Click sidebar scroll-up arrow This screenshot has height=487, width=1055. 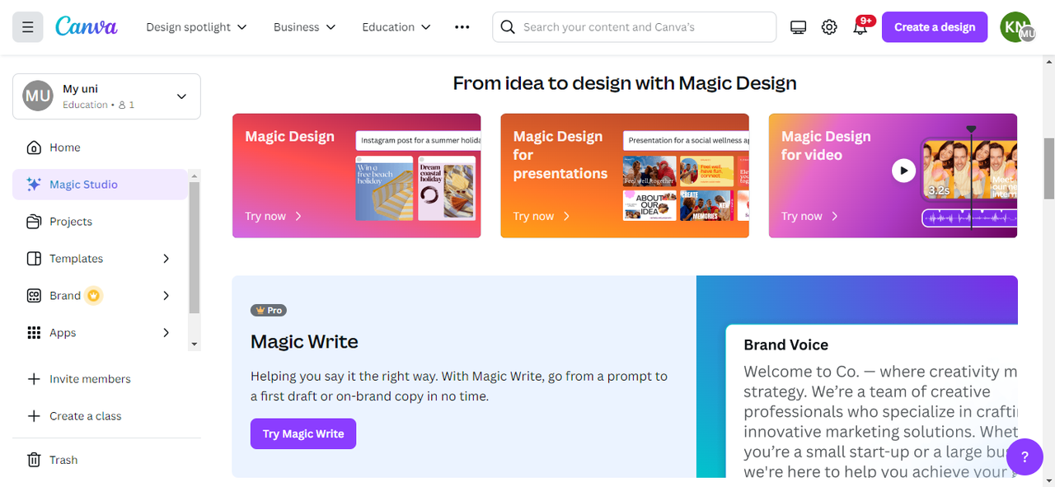(x=195, y=175)
